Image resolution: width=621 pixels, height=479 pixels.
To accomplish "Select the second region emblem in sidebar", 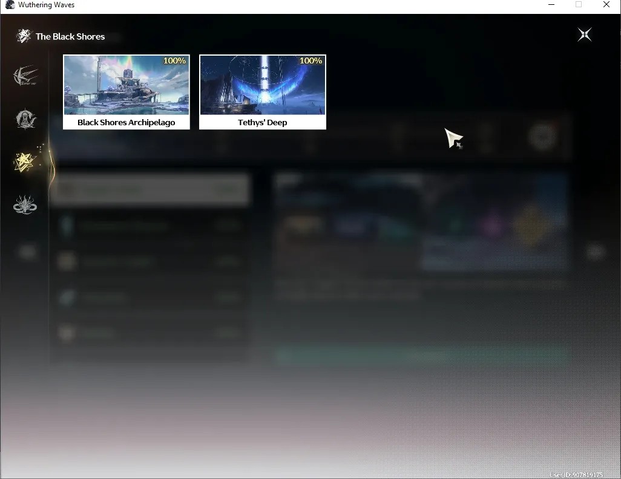I will pos(25,119).
